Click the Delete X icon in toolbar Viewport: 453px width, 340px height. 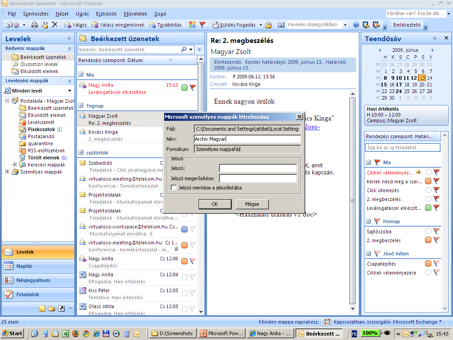(x=54, y=25)
